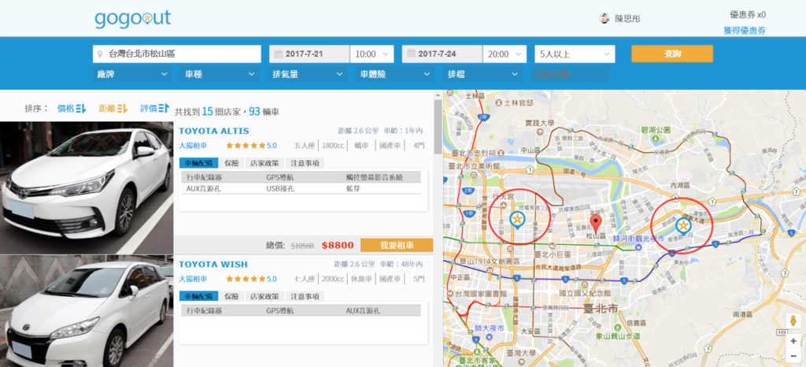Open 大揚租車 shop link under TOYOTA ALTIS
This screenshot has height=367, width=806.
[x=194, y=146]
